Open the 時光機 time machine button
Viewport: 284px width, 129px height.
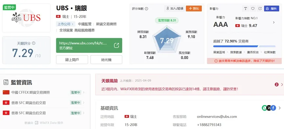106,60
